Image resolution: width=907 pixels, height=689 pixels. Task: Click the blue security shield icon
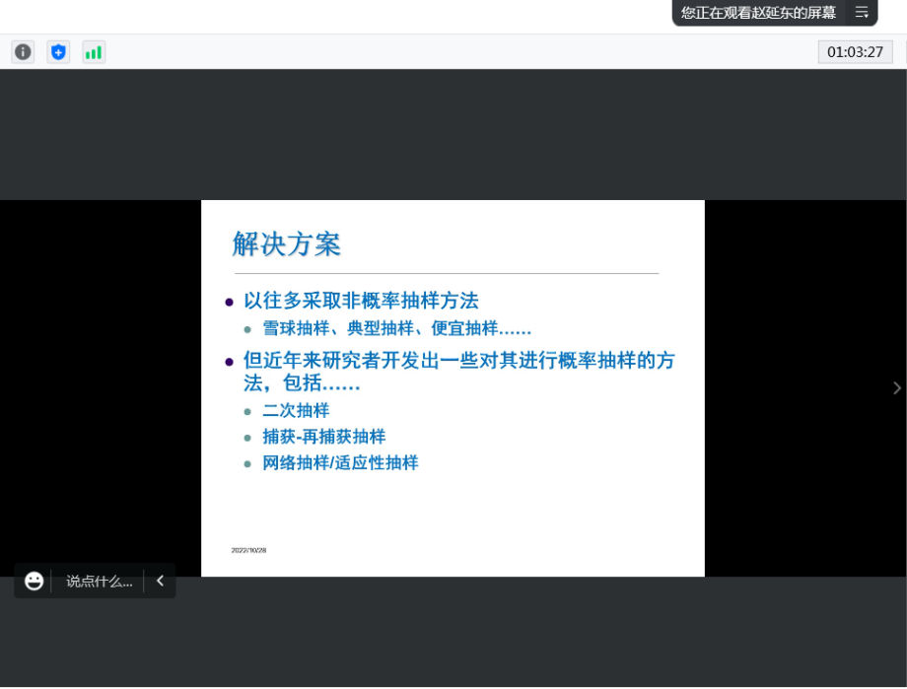[x=58, y=52]
